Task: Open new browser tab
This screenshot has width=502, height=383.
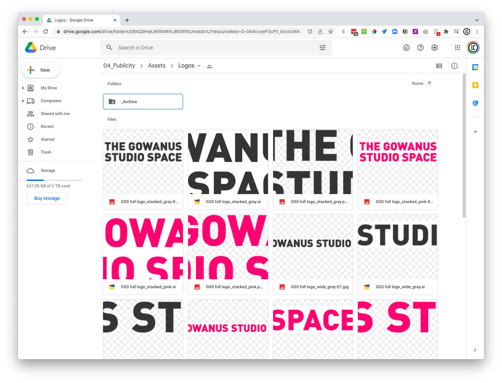Action: click(127, 20)
